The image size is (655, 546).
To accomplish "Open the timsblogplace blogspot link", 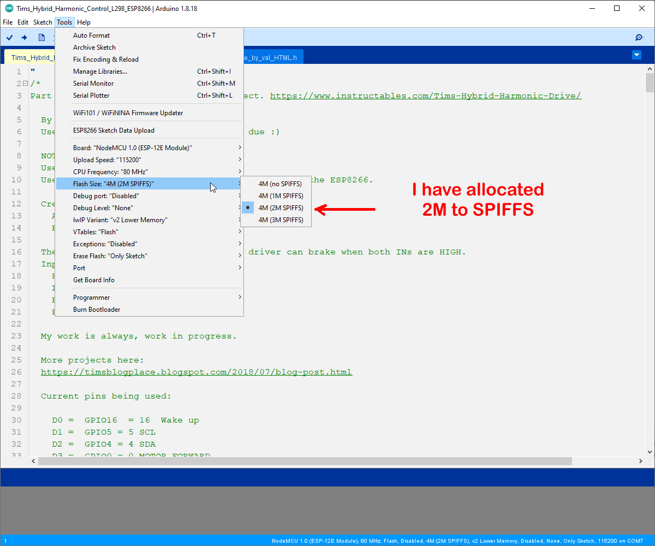I will coord(196,372).
